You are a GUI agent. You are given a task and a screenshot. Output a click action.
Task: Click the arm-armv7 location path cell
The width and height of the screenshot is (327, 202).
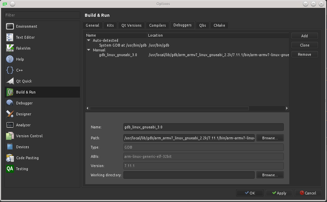[219, 55]
